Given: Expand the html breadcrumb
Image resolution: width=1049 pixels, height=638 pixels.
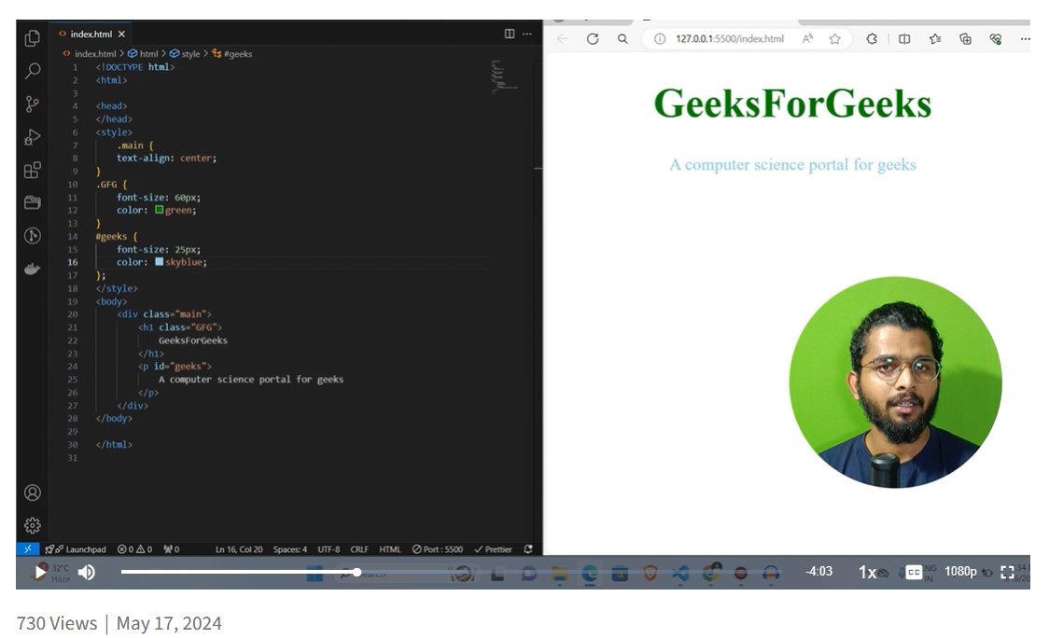Looking at the screenshot, I should click(x=143, y=53).
